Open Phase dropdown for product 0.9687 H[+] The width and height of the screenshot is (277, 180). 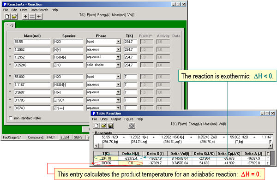click(118, 92)
